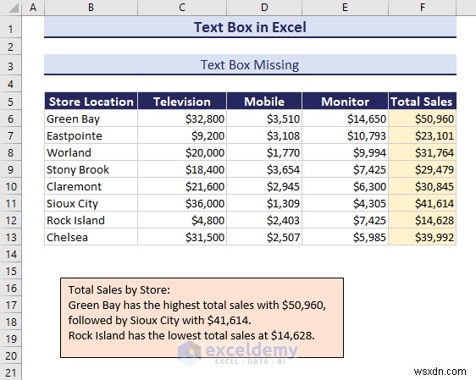Click total sales cell $23,101
476x380 pixels.
(x=423, y=135)
